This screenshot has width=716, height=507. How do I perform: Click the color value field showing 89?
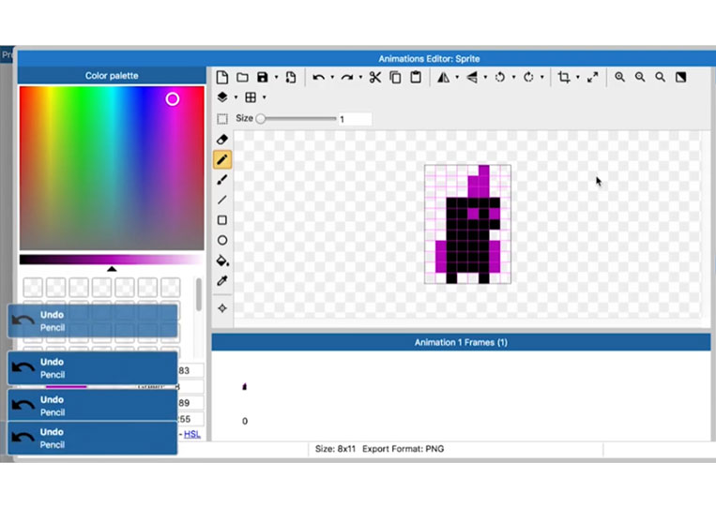[x=190, y=403]
